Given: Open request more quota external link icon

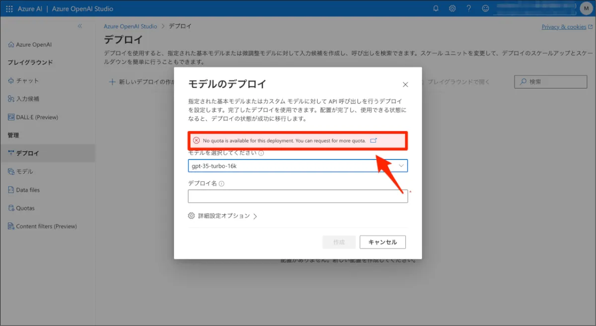Looking at the screenshot, I should click(x=374, y=141).
